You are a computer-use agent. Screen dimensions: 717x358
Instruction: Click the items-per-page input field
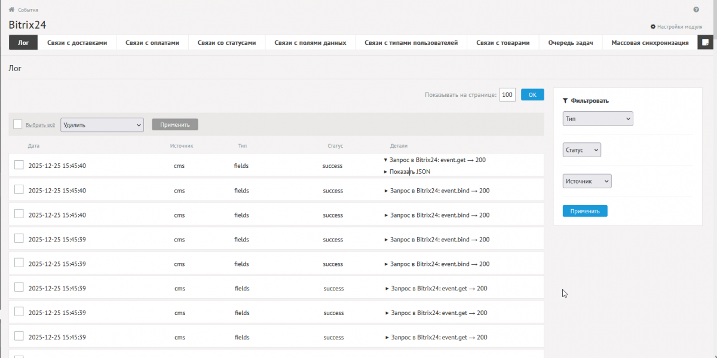(507, 95)
